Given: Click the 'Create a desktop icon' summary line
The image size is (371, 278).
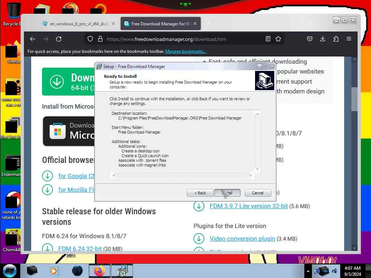Looking at the screenshot, I should pyautogui.click(x=141, y=151).
